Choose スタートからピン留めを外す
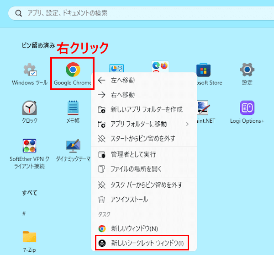This screenshot has width=274, height=255. pos(144,139)
